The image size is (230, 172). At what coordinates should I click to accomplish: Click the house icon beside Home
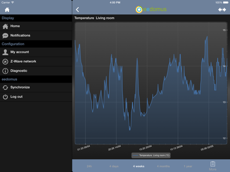tap(5, 26)
